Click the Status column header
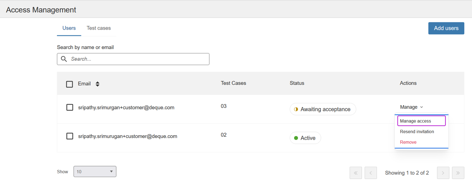 coord(297,83)
